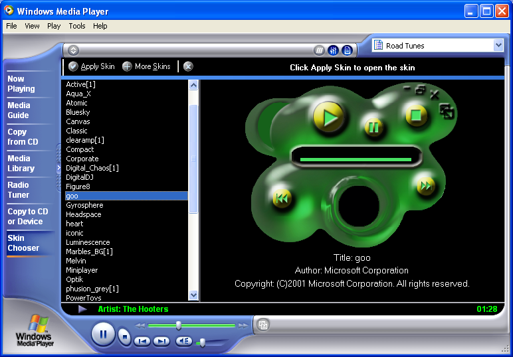Image resolution: width=513 pixels, height=357 pixels.
Task: Skip to the previous track
Action: point(142,341)
